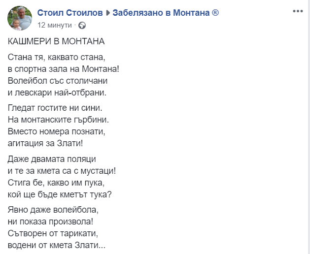The height and width of the screenshot is (254, 310).
Task: Click the ® symbol after group name
Action: click(215, 13)
